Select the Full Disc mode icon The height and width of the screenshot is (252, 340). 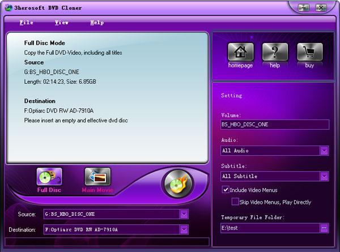49,176
